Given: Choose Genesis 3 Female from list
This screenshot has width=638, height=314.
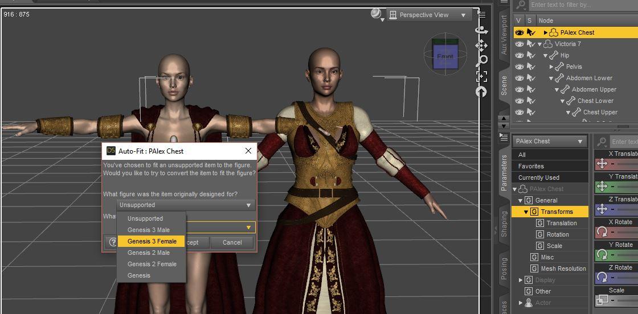Looking at the screenshot, I should coord(152,241).
